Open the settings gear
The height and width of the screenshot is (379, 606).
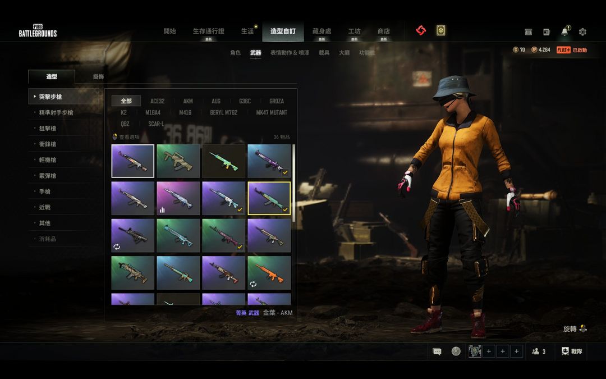coord(582,32)
